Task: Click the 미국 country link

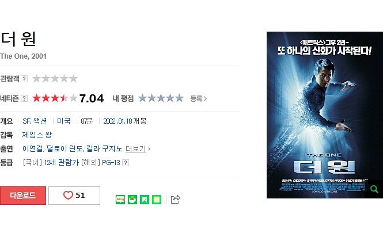Action: [64, 121]
